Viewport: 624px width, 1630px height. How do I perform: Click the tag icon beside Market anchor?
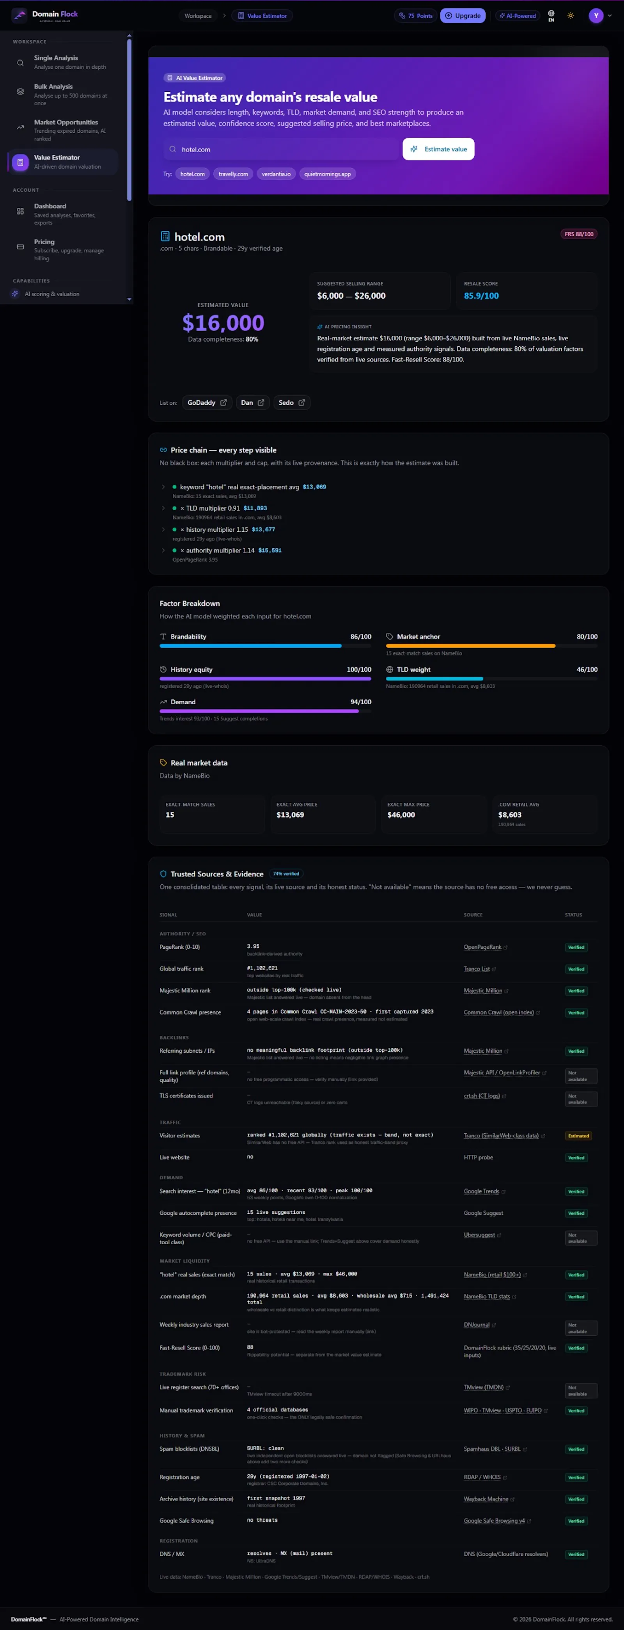(390, 636)
